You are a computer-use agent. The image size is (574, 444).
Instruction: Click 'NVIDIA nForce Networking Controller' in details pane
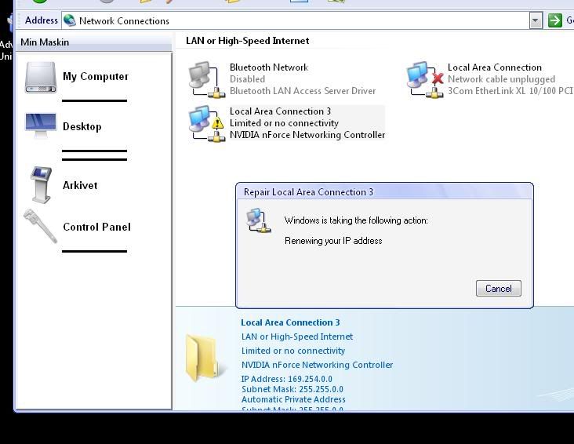point(317,365)
